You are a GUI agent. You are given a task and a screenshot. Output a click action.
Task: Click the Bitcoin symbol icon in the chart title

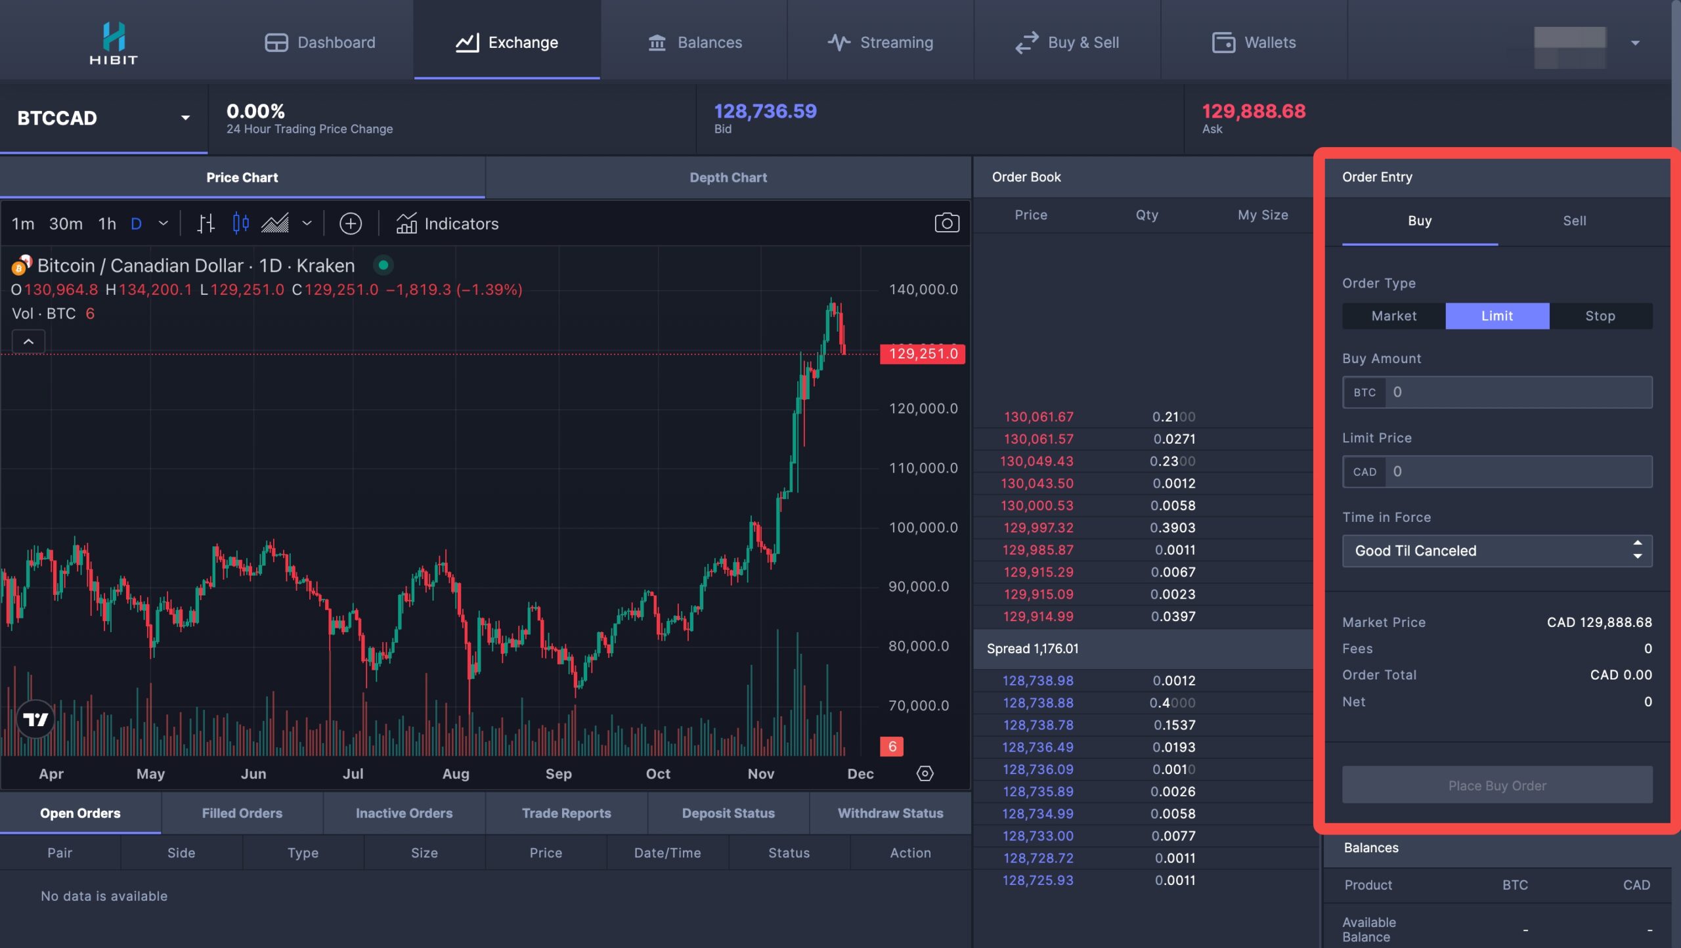tap(22, 265)
